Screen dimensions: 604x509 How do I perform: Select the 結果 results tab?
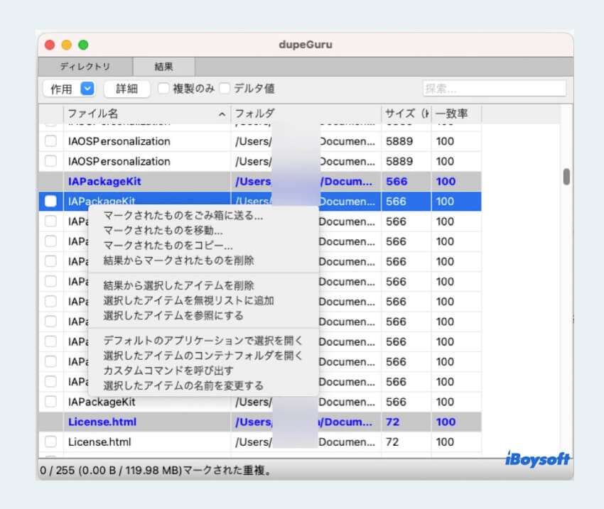[x=163, y=66]
